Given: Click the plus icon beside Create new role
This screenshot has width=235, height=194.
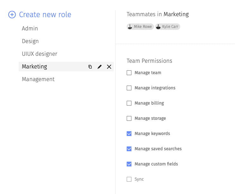Looking at the screenshot, I should [x=12, y=15].
